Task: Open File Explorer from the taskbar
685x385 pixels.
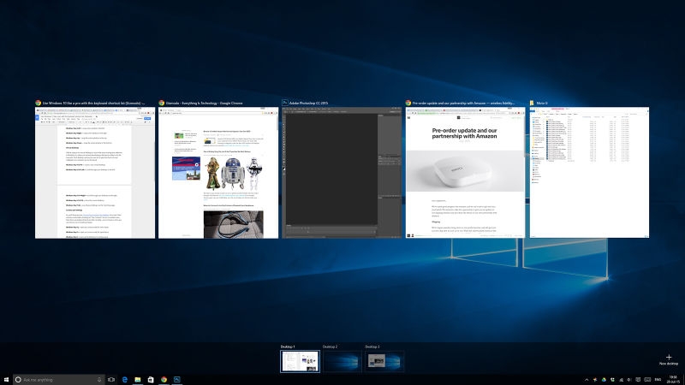Action: pyautogui.click(x=138, y=378)
